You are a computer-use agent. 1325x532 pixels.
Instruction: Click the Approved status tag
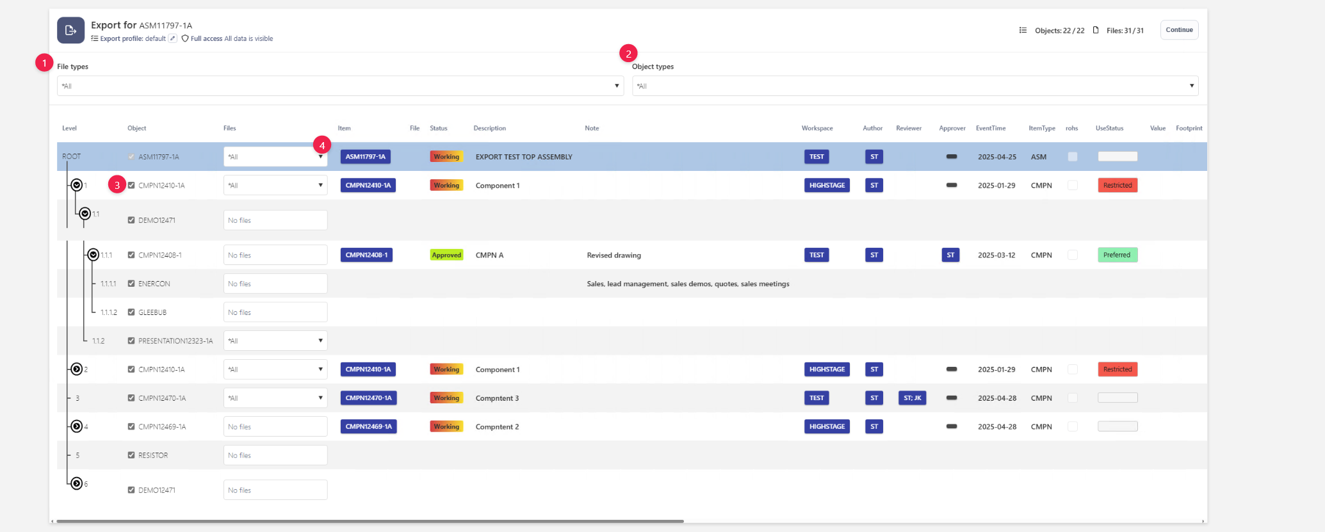pos(446,255)
